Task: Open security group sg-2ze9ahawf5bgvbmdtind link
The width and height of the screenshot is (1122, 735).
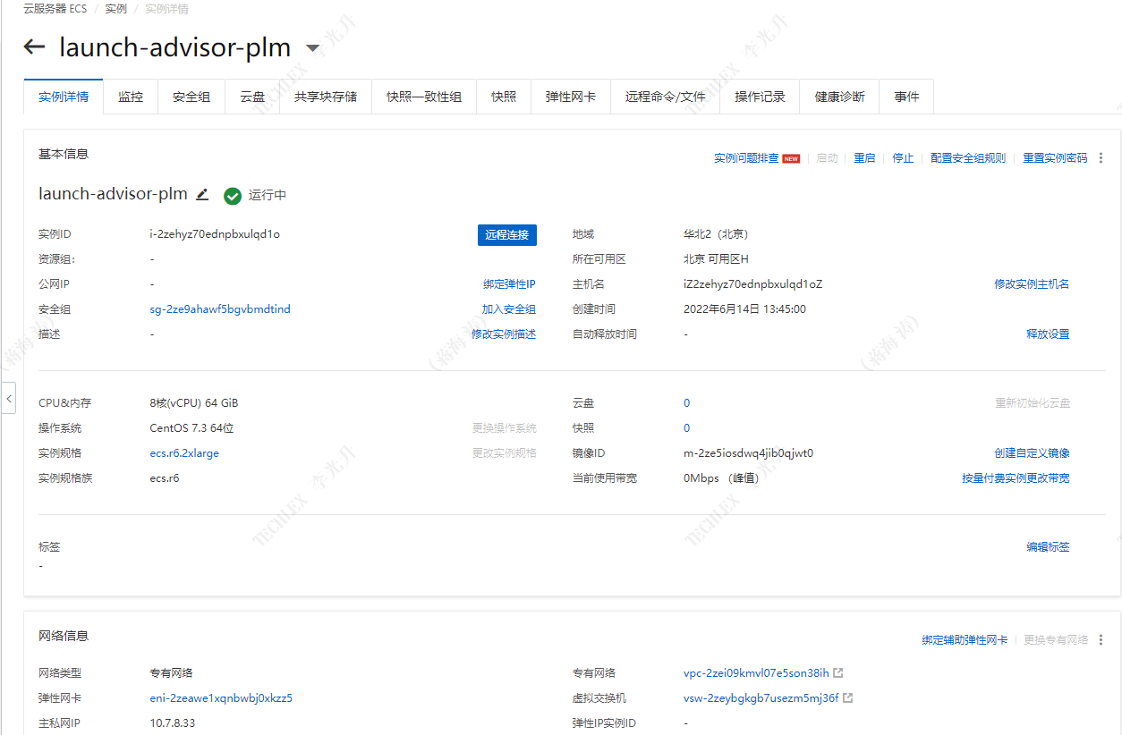Action: 220,309
